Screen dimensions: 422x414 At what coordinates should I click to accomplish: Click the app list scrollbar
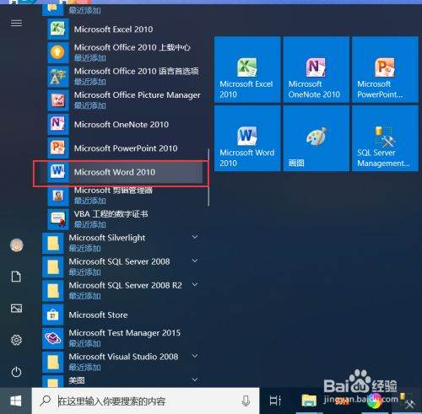tap(208, 178)
